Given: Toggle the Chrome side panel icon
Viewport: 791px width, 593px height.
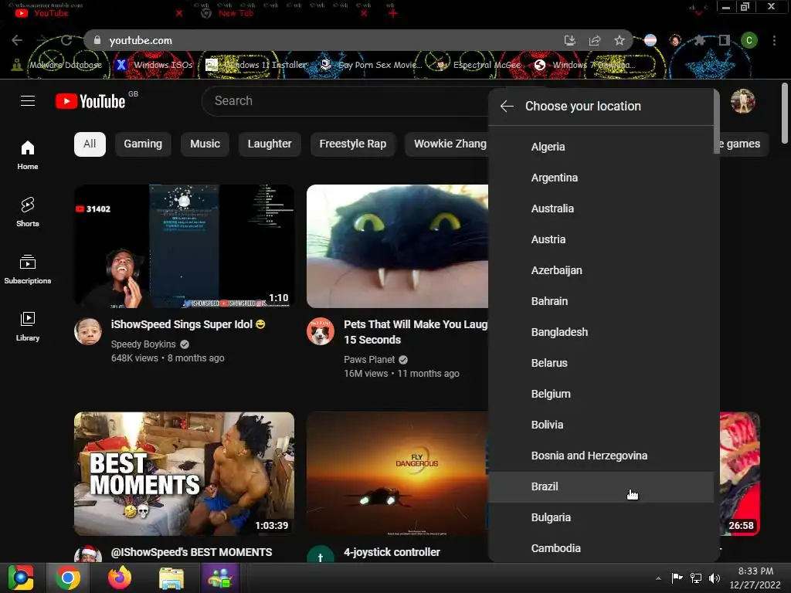Looking at the screenshot, I should click(x=724, y=40).
